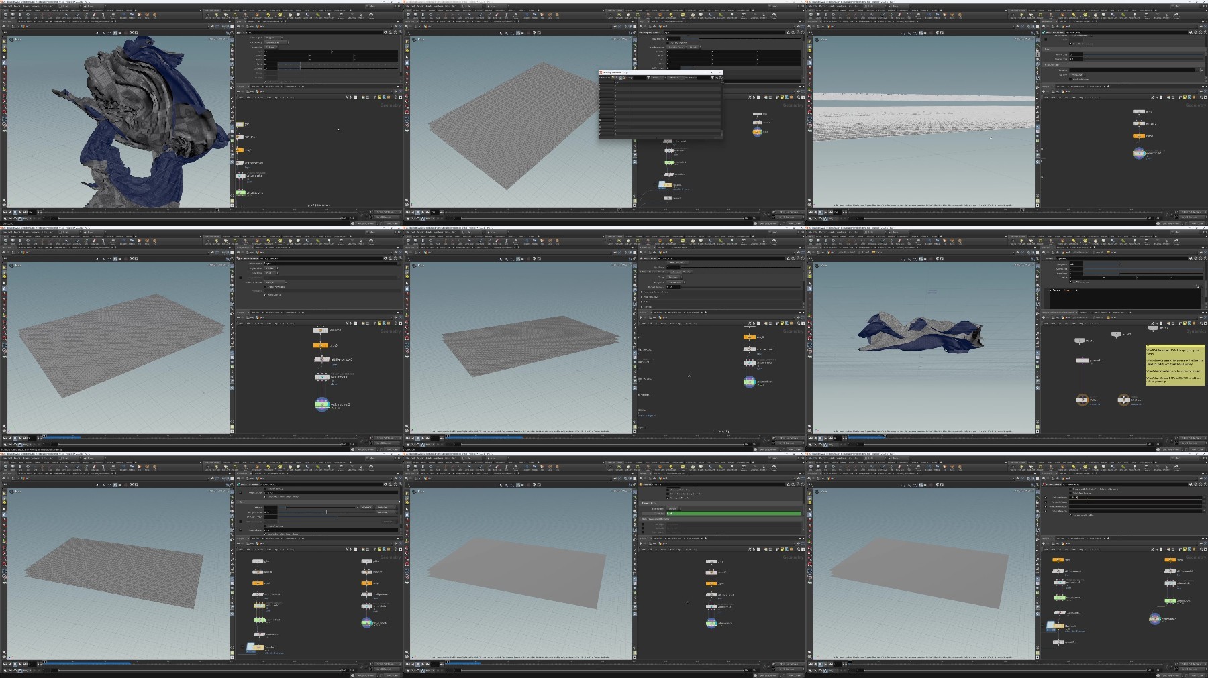Image resolution: width=1208 pixels, height=678 pixels.
Task: Click the VEXpression code field in the middle-right window
Action: pos(1123,298)
